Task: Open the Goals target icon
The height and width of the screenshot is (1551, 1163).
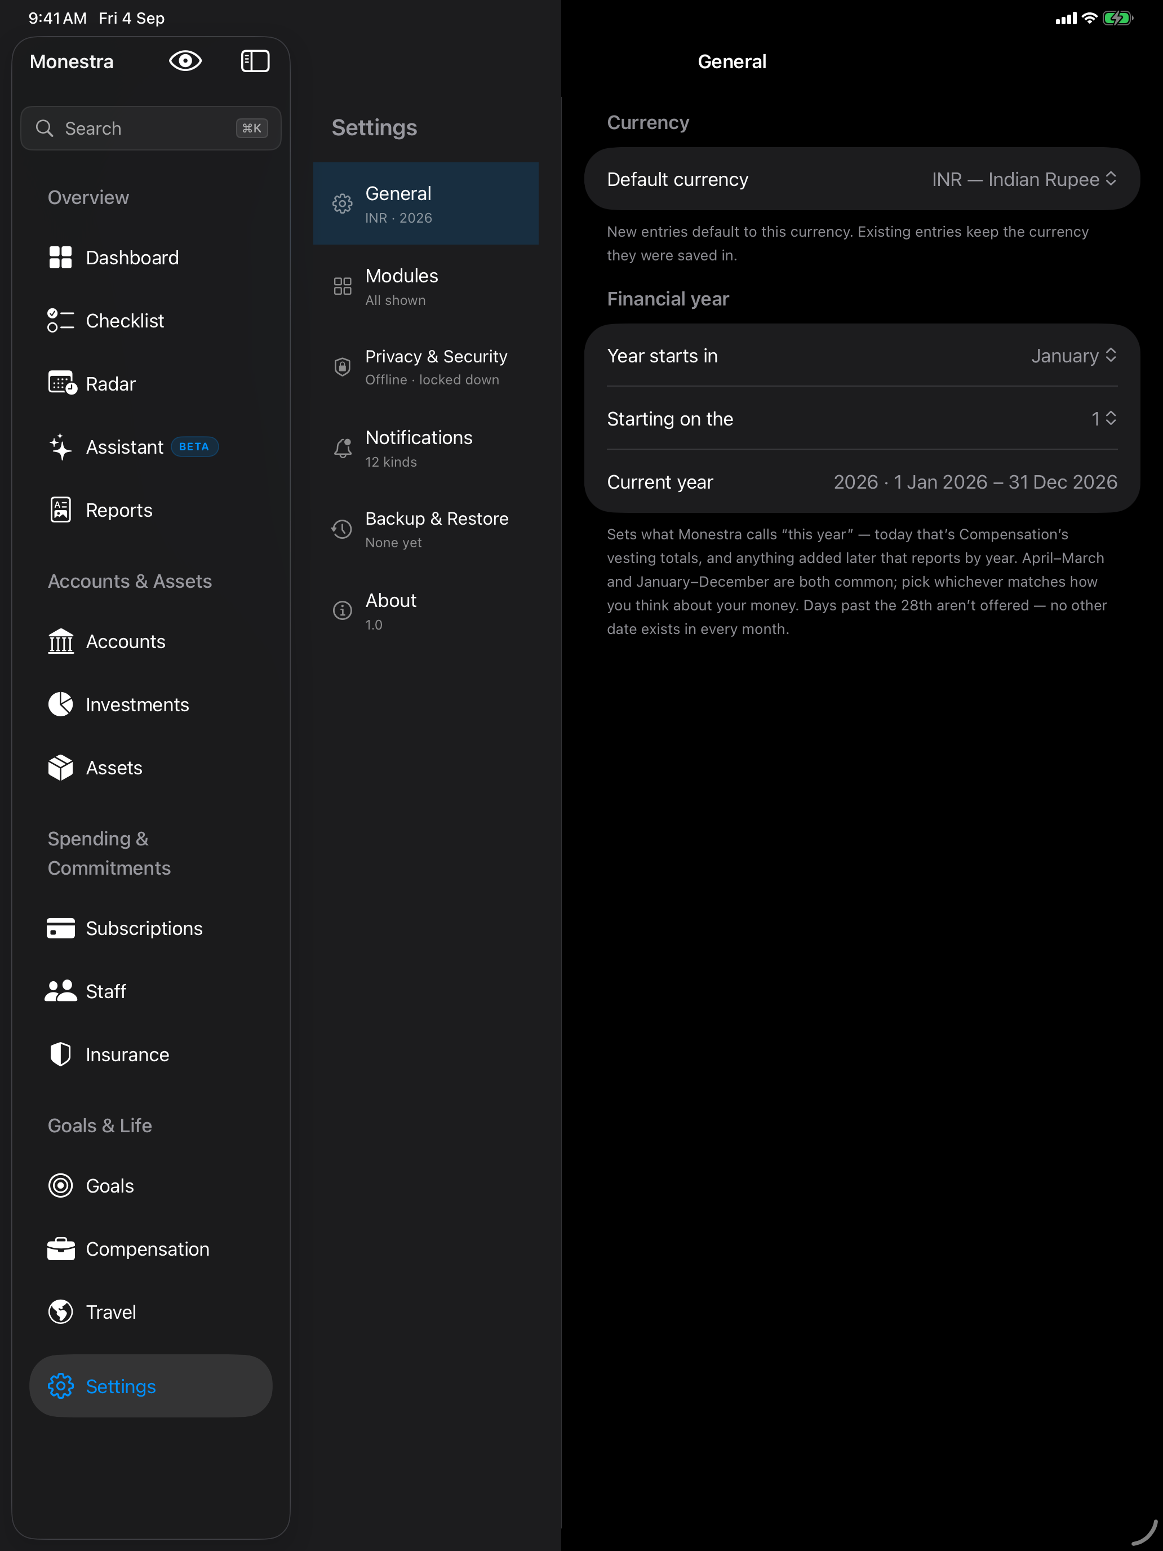Action: [60, 1185]
